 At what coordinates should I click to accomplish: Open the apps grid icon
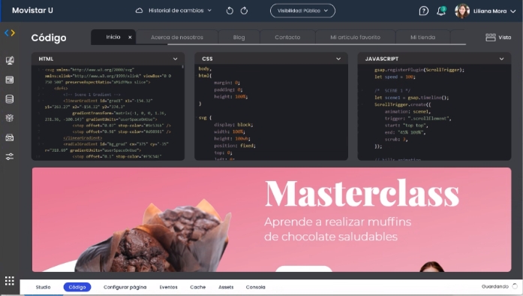click(9, 281)
